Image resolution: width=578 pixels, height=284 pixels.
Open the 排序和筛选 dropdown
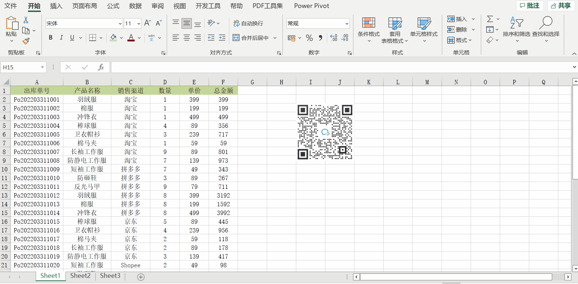pyautogui.click(x=516, y=30)
